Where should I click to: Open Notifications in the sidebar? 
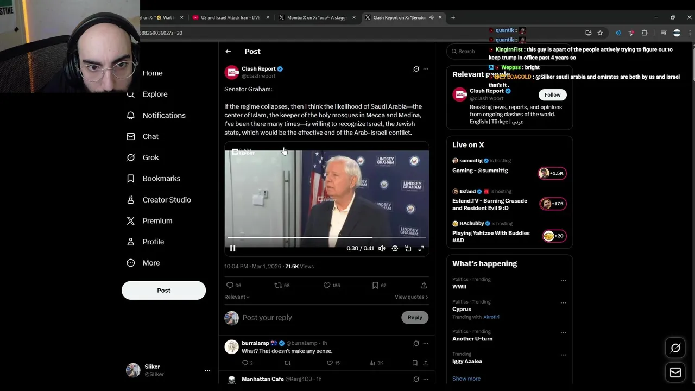[156, 115]
